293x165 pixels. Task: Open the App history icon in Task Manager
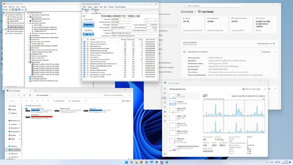coord(165,102)
